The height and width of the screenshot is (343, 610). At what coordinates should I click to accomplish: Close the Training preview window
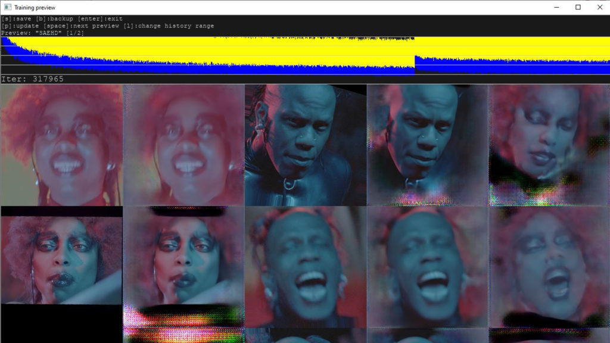599,7
